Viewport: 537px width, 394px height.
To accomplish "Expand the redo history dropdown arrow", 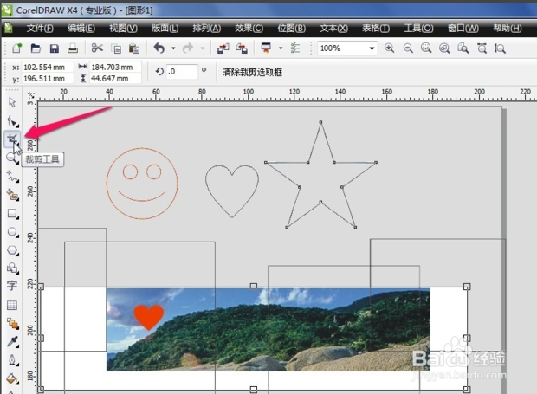I will [203, 48].
